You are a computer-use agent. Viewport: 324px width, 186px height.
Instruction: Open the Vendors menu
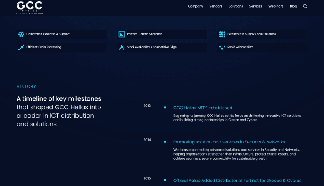[216, 6]
